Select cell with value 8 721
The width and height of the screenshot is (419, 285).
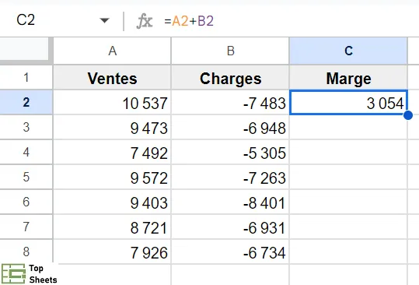tap(112, 227)
